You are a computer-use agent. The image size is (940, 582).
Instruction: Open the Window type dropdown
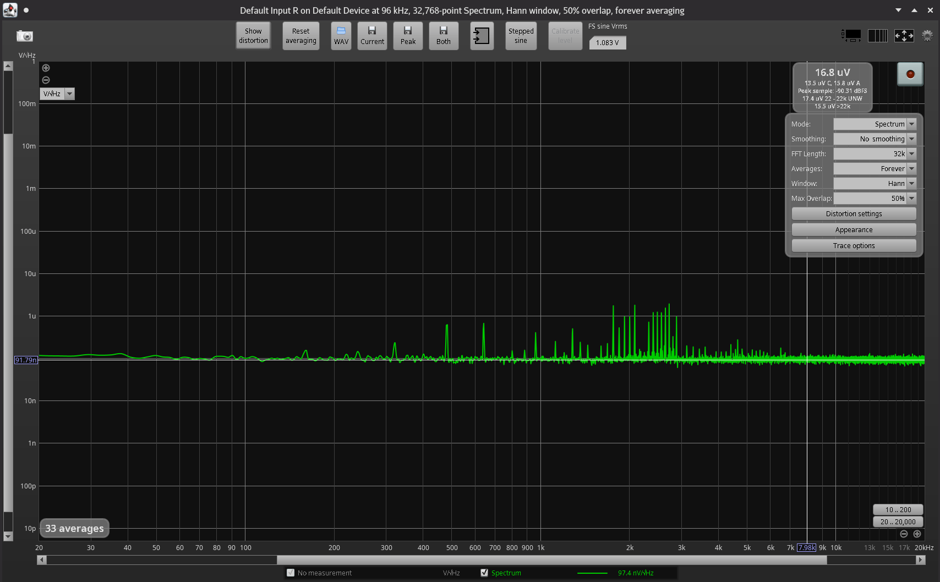875,184
